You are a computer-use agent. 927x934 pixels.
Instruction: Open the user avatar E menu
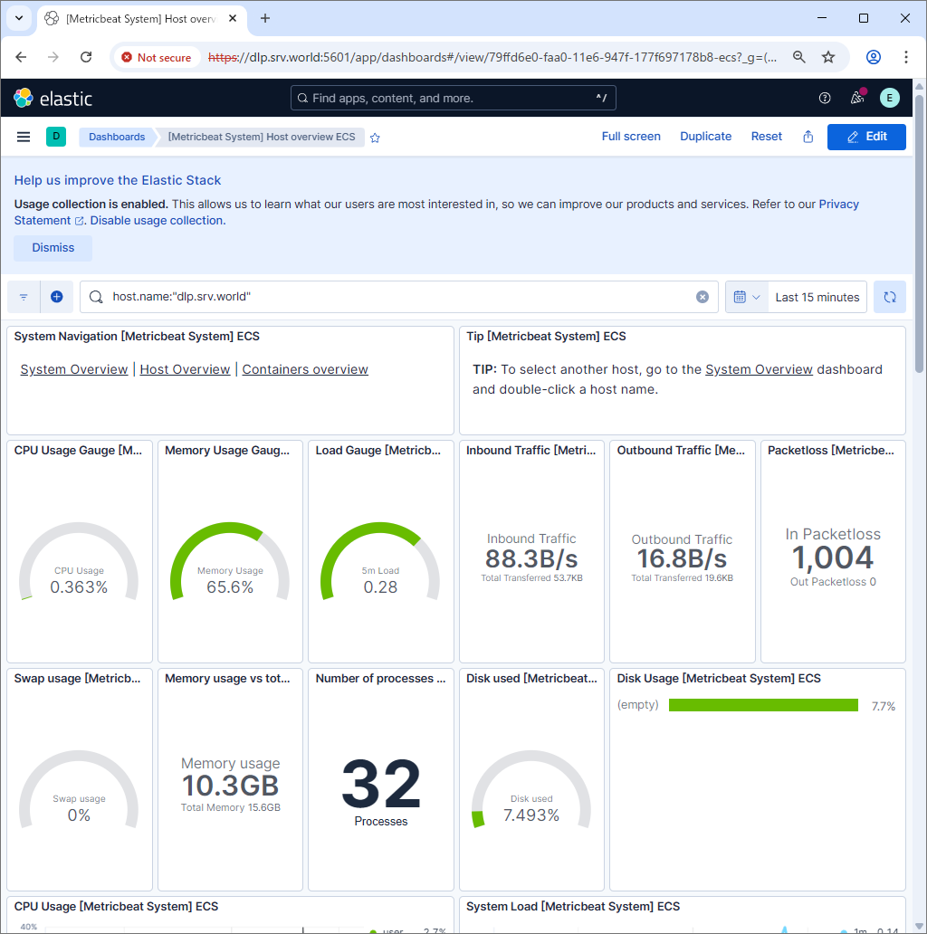889,98
